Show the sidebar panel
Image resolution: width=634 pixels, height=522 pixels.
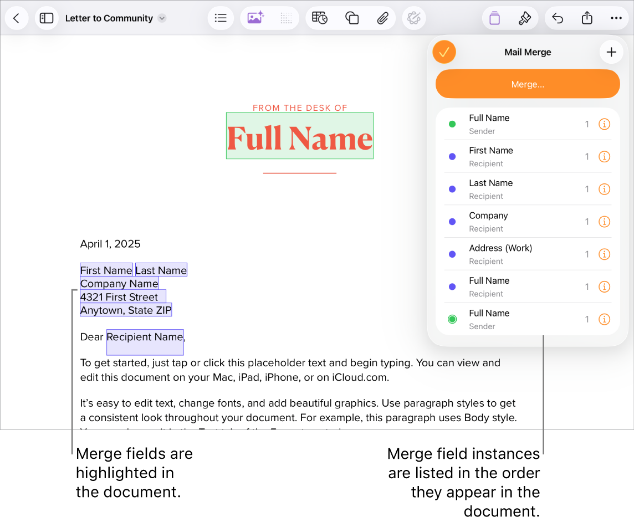pos(47,18)
